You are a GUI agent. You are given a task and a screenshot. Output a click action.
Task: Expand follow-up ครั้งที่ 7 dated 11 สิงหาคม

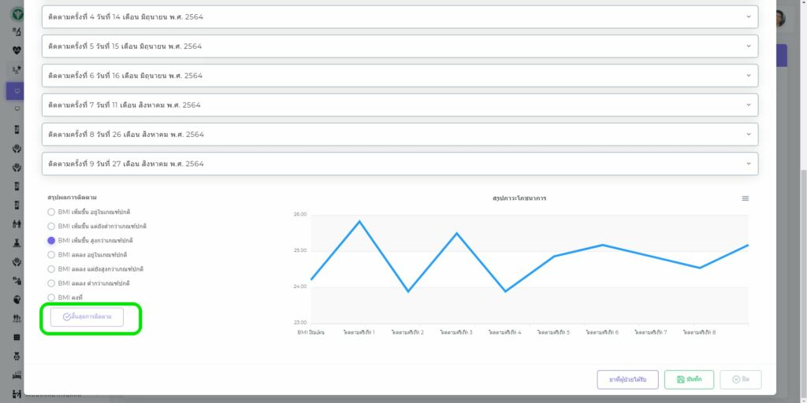pyautogui.click(x=400, y=105)
